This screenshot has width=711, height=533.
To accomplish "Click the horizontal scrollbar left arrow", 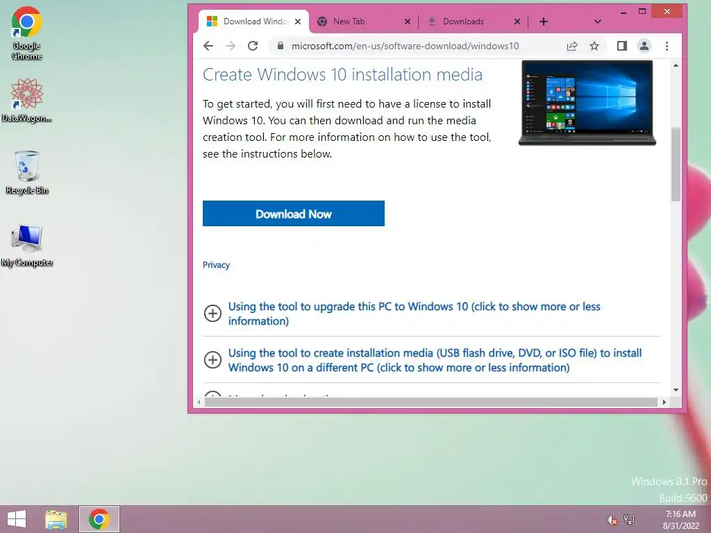I will coord(199,402).
